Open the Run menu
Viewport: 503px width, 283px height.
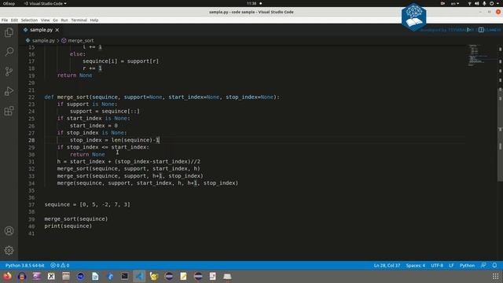64,20
